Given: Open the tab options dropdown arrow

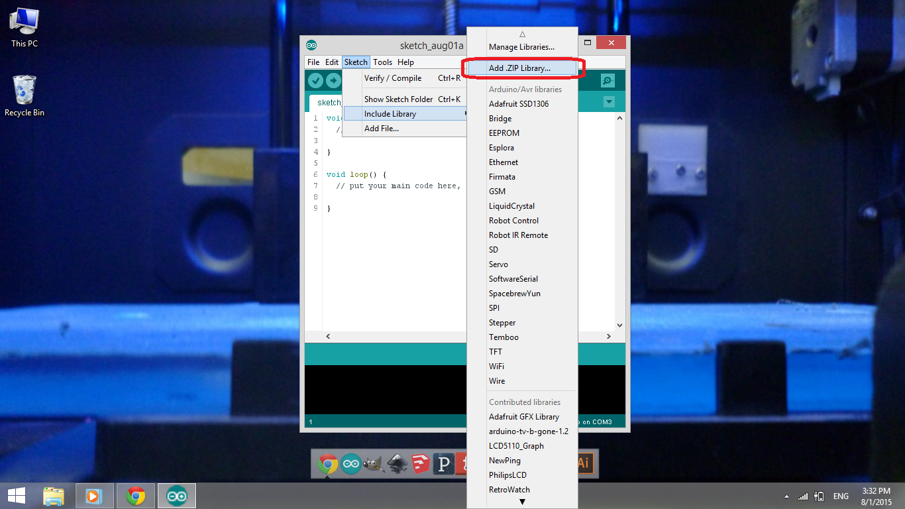Looking at the screenshot, I should pos(610,102).
